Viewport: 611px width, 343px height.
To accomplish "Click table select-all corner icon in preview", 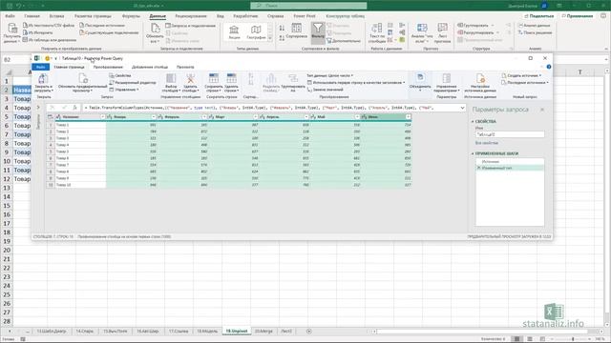I will tap(51, 116).
